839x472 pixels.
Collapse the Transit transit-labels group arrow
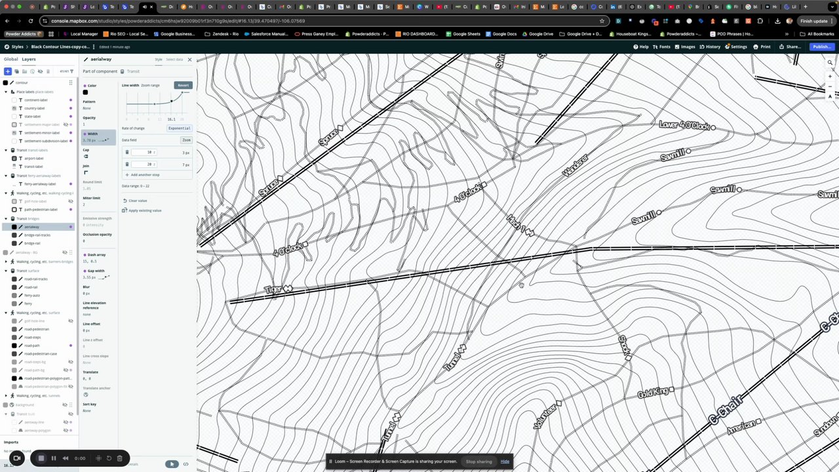6,150
